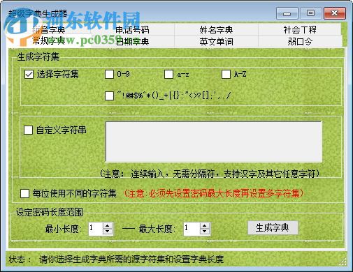Maximize the 超级字典生成器 window
Screen dimensions: 353x272
(x=310, y=13)
